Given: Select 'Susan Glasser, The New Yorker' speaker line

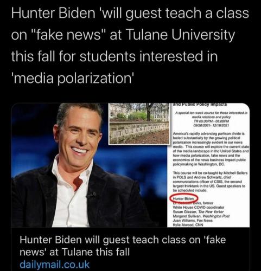Looking at the screenshot, I should coord(198,212).
